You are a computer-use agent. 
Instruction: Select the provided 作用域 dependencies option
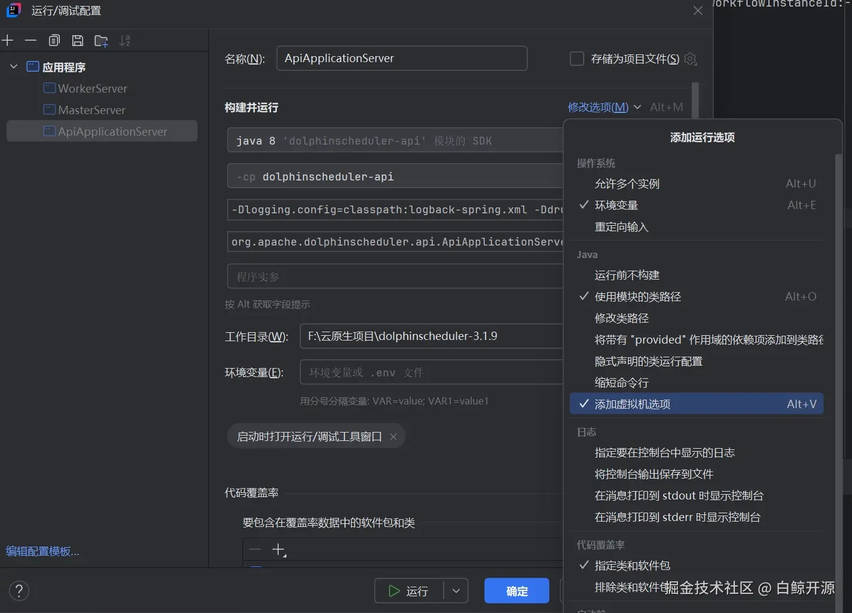tap(697, 339)
